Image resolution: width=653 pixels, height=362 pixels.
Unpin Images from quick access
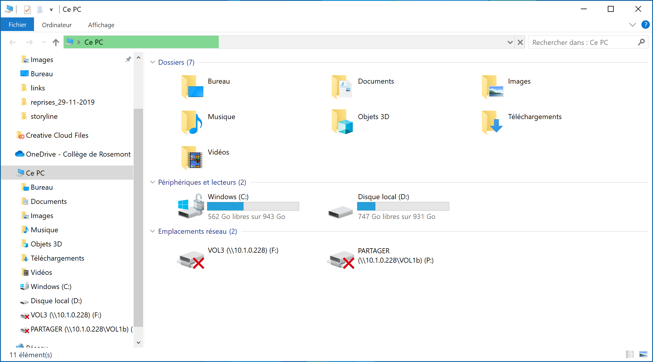[128, 59]
